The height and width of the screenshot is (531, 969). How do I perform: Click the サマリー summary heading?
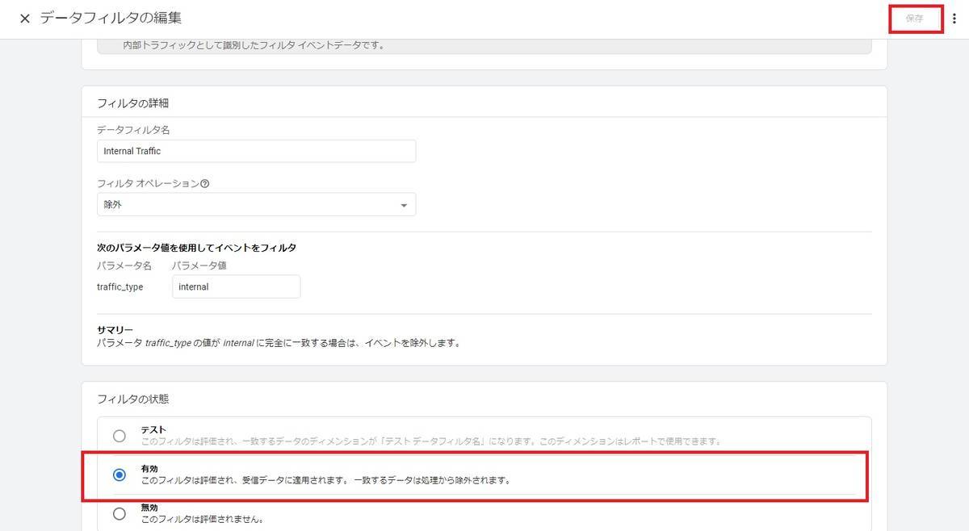(115, 330)
